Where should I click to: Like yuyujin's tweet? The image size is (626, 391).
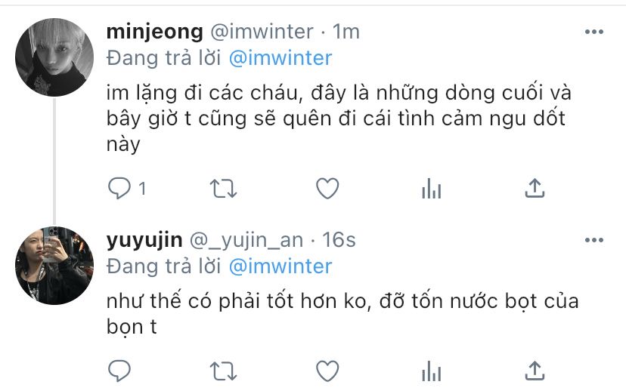coord(327,371)
